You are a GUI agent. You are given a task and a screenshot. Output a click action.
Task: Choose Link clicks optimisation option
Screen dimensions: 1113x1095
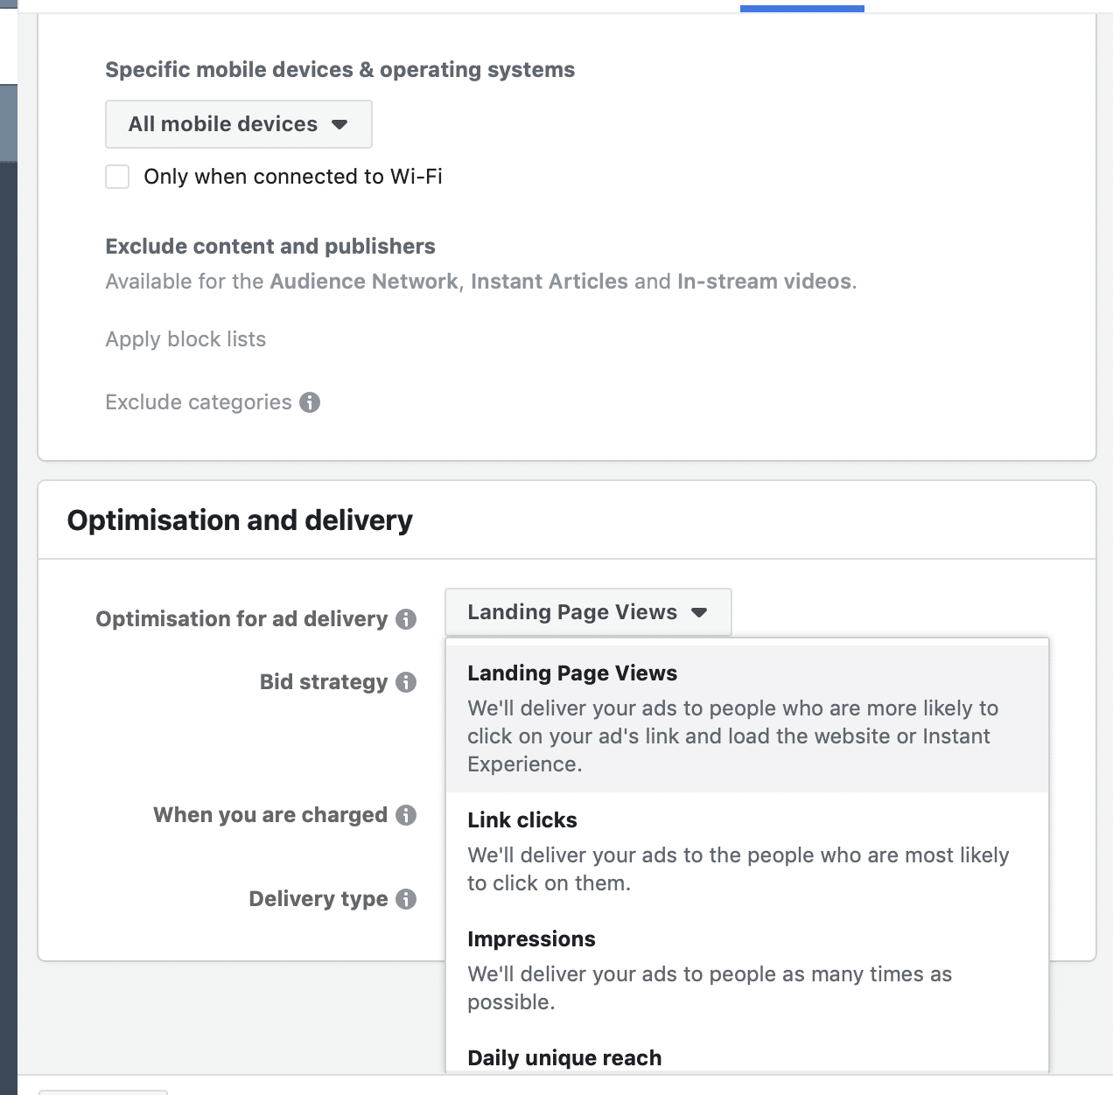pyautogui.click(x=747, y=851)
